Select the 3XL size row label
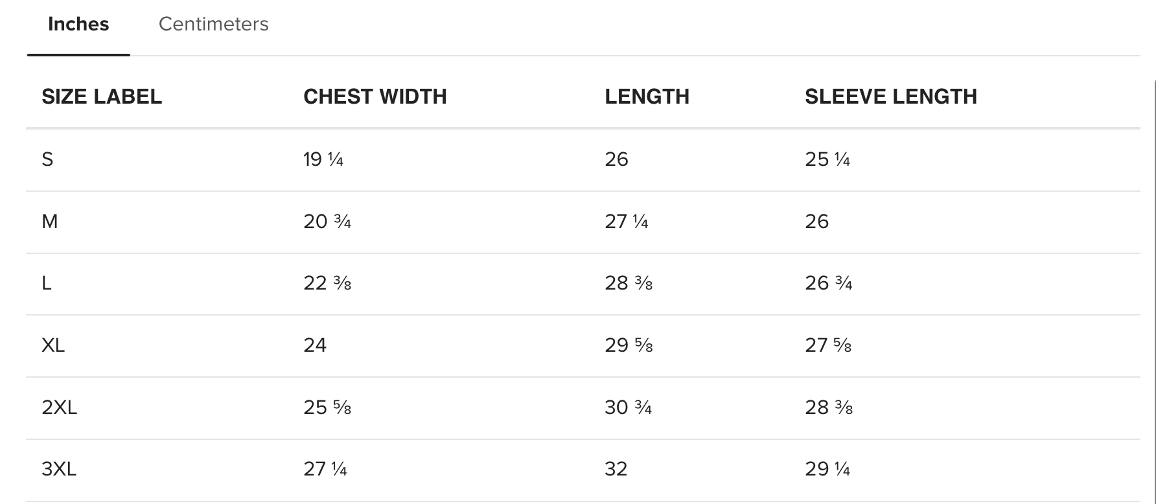 [x=59, y=469]
